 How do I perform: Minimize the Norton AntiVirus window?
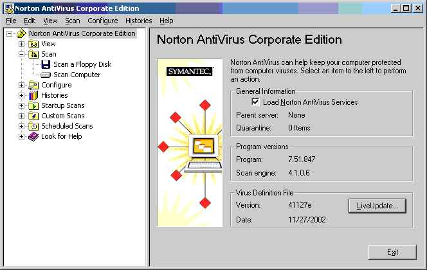[x=395, y=8]
